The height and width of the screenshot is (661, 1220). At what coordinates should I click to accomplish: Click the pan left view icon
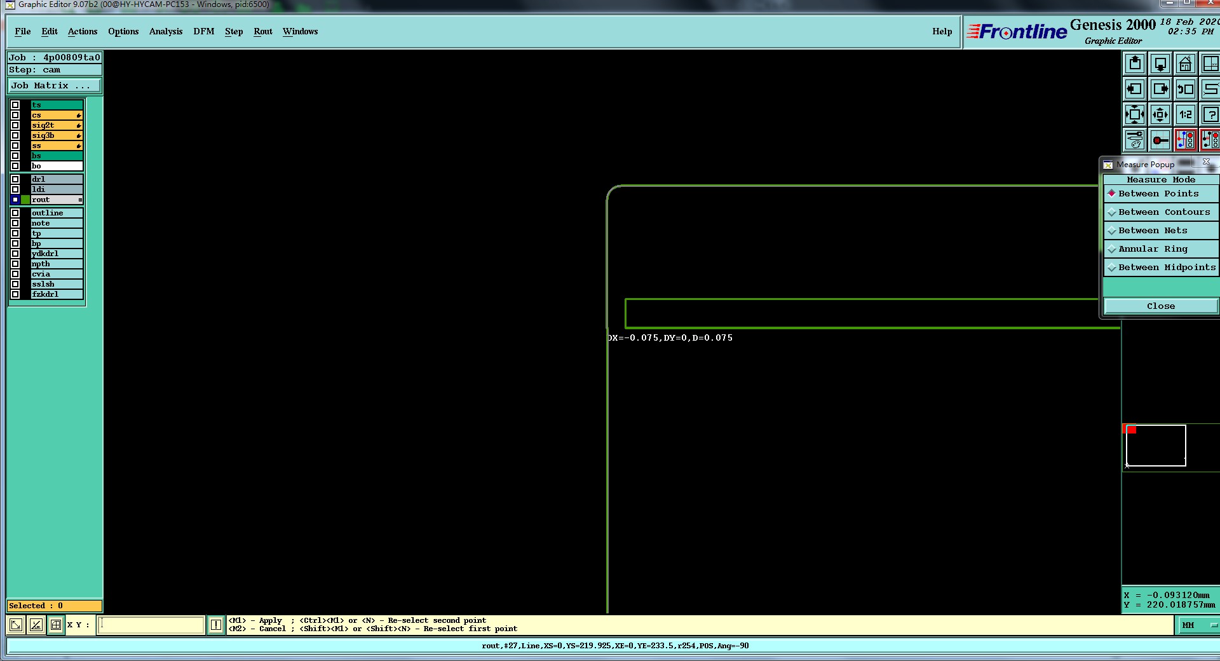tap(1135, 90)
